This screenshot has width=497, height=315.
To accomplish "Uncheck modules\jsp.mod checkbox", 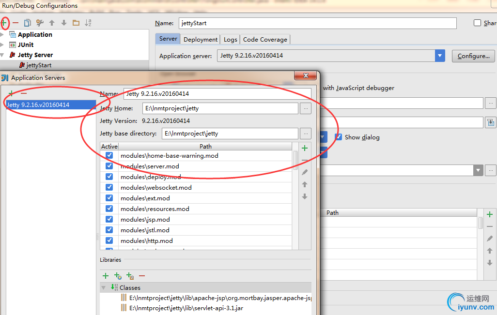I will click(109, 219).
